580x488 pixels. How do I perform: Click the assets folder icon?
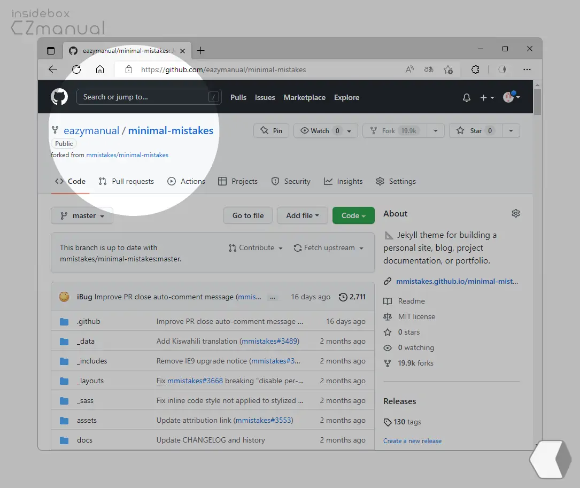tap(64, 420)
